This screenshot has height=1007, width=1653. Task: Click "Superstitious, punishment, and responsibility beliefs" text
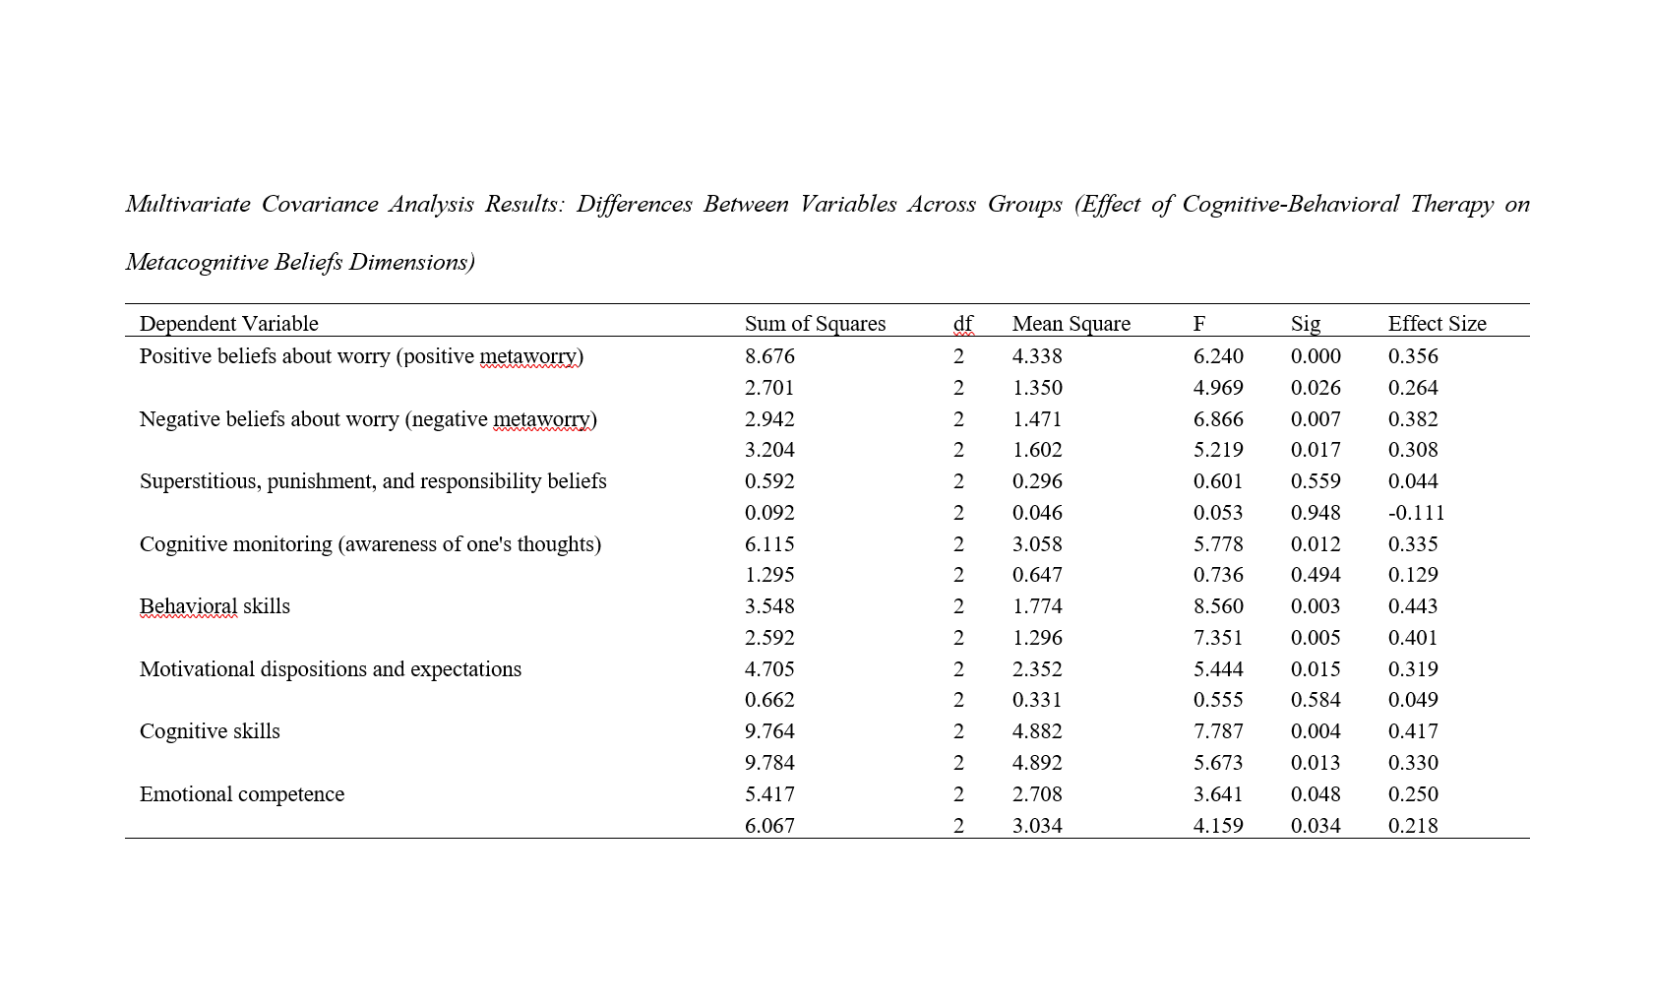click(x=373, y=481)
